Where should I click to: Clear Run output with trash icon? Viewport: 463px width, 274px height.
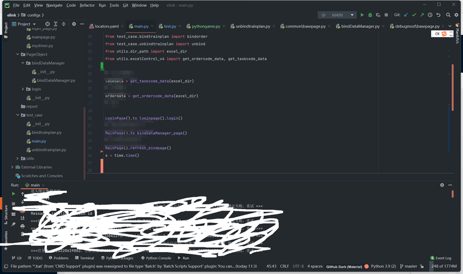pyautogui.click(x=23, y=234)
